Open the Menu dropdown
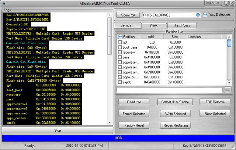This screenshot has width=236, height=150. point(213,3)
